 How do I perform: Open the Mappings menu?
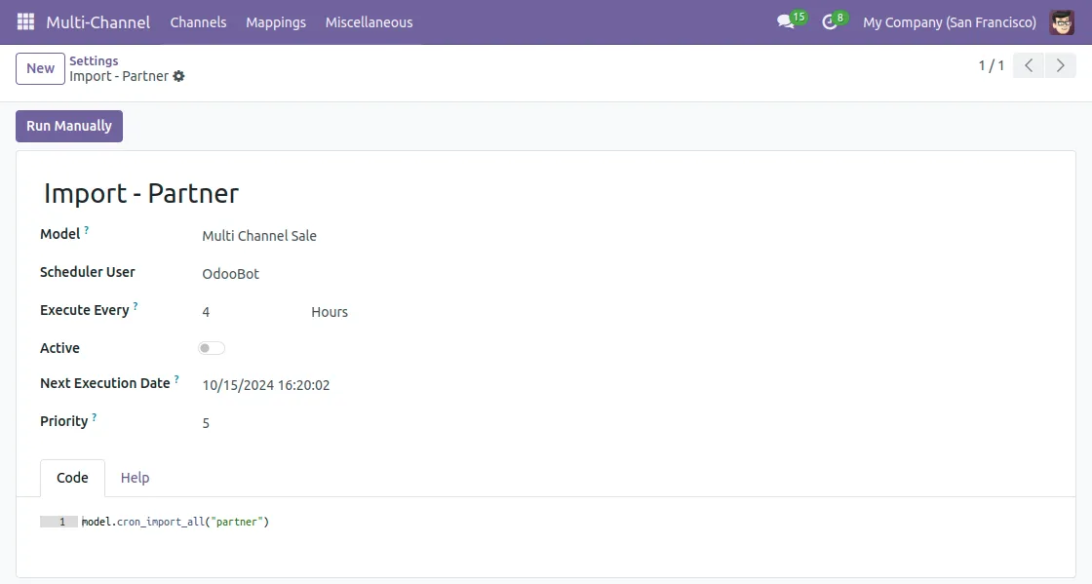coord(276,22)
